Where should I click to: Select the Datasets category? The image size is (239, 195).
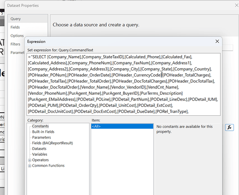pyautogui.click(x=39, y=149)
